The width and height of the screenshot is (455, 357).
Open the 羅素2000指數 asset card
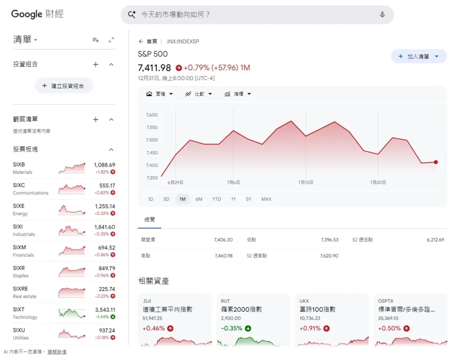click(253, 320)
